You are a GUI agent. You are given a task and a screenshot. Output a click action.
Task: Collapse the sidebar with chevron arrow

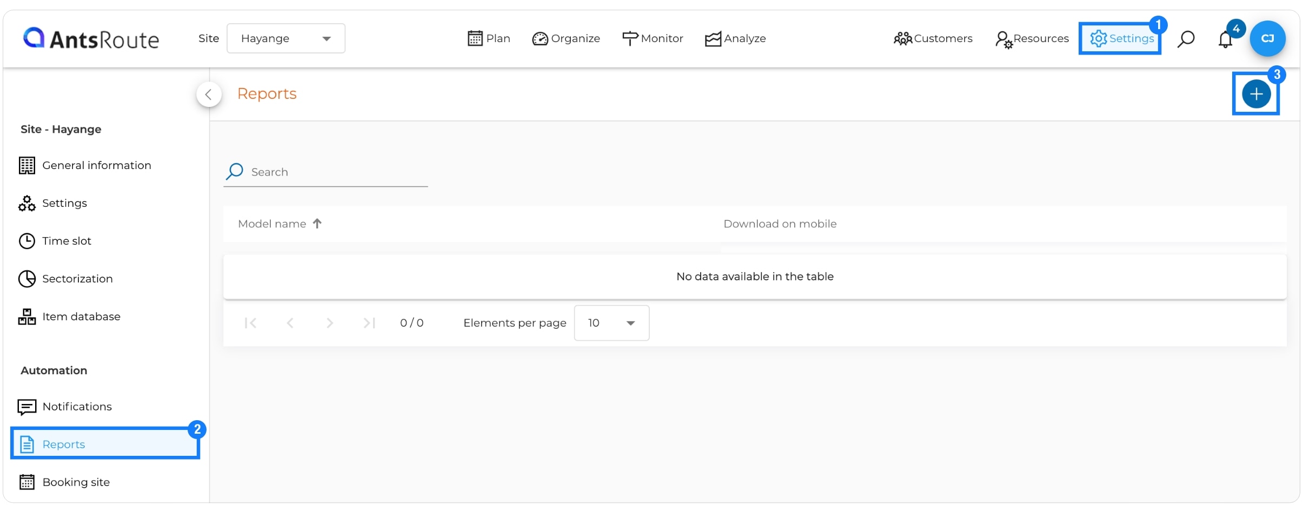pyautogui.click(x=209, y=95)
